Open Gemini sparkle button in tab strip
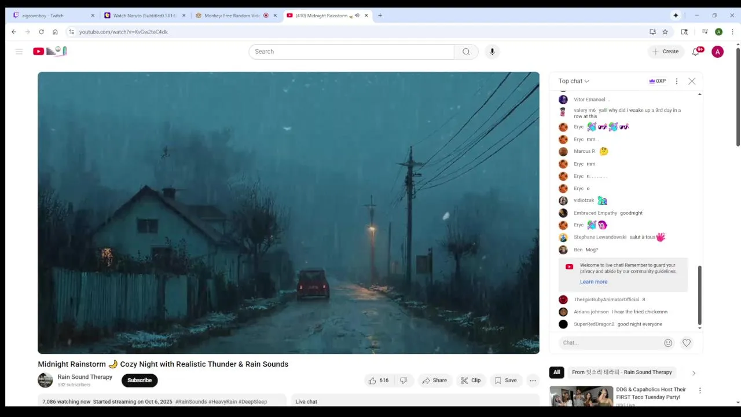 (x=676, y=16)
